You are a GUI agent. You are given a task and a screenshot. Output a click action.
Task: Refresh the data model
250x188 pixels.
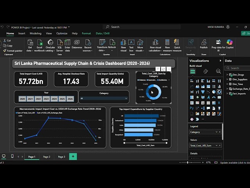coord(112,45)
